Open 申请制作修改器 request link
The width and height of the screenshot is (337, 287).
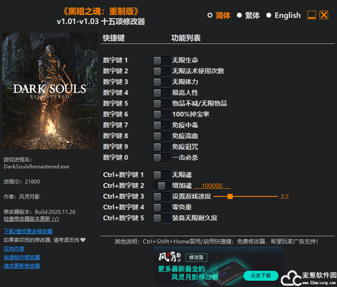(x=22, y=257)
